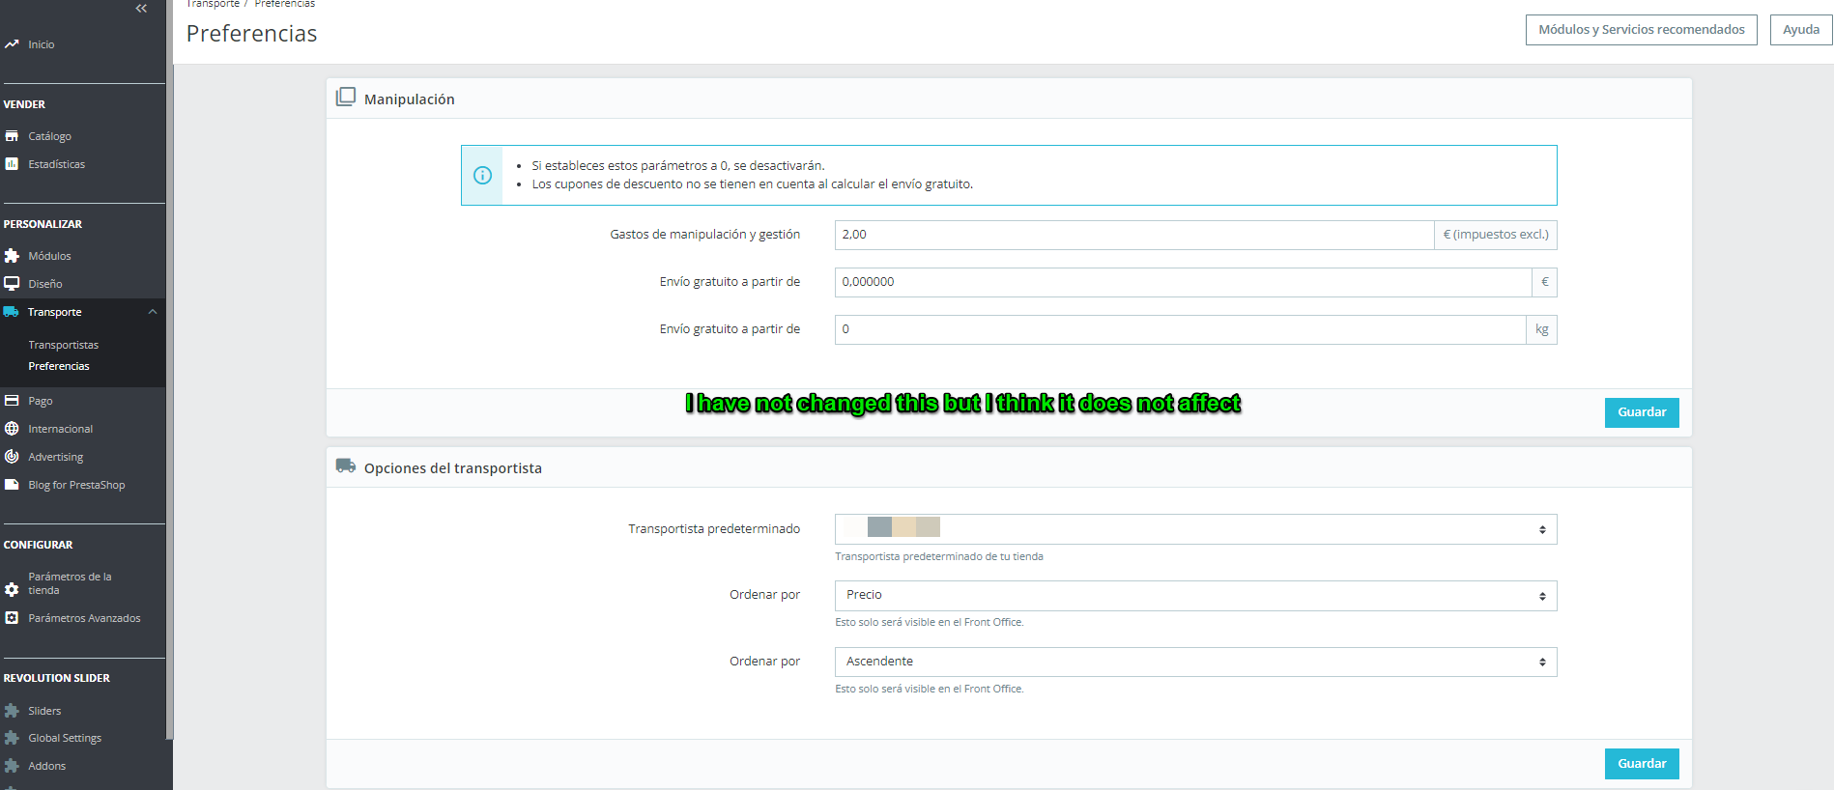Open the Transportista predeterminado dropdown

click(x=1195, y=529)
